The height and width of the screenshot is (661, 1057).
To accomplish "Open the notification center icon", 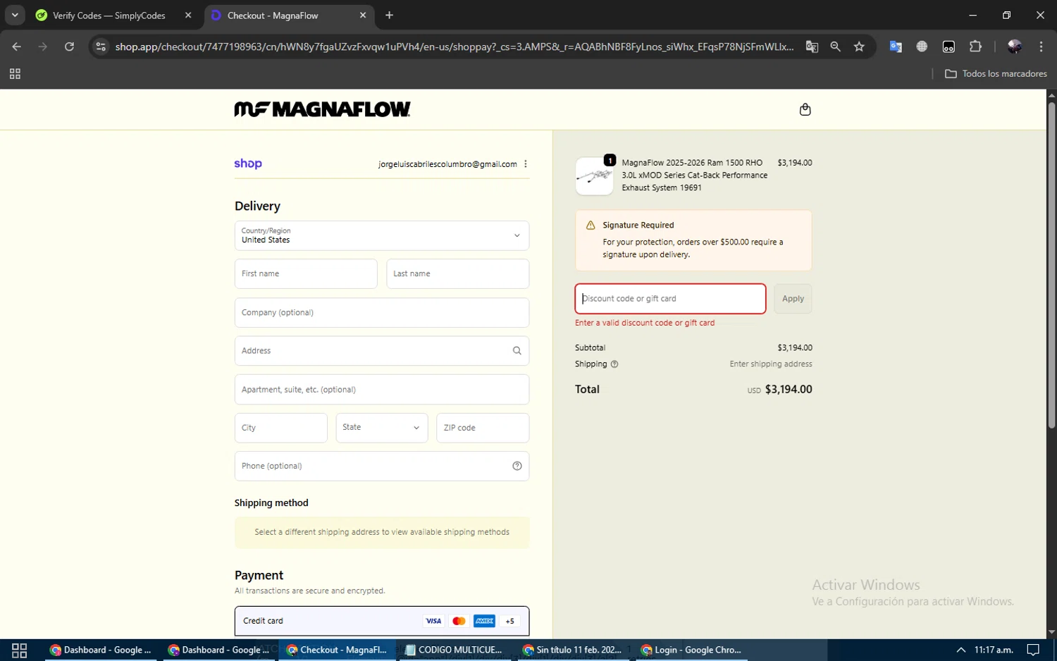I will click(x=1033, y=650).
